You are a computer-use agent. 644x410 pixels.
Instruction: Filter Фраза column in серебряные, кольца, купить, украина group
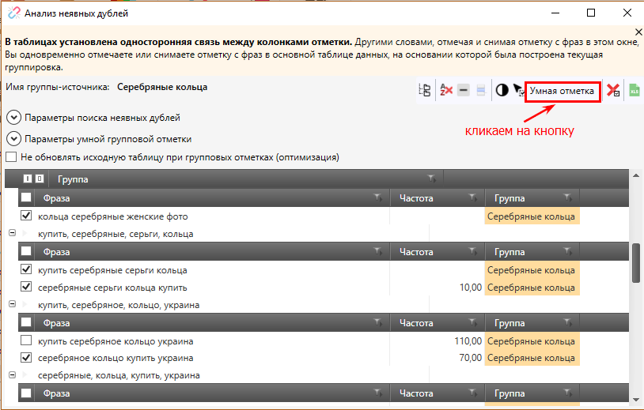click(378, 393)
